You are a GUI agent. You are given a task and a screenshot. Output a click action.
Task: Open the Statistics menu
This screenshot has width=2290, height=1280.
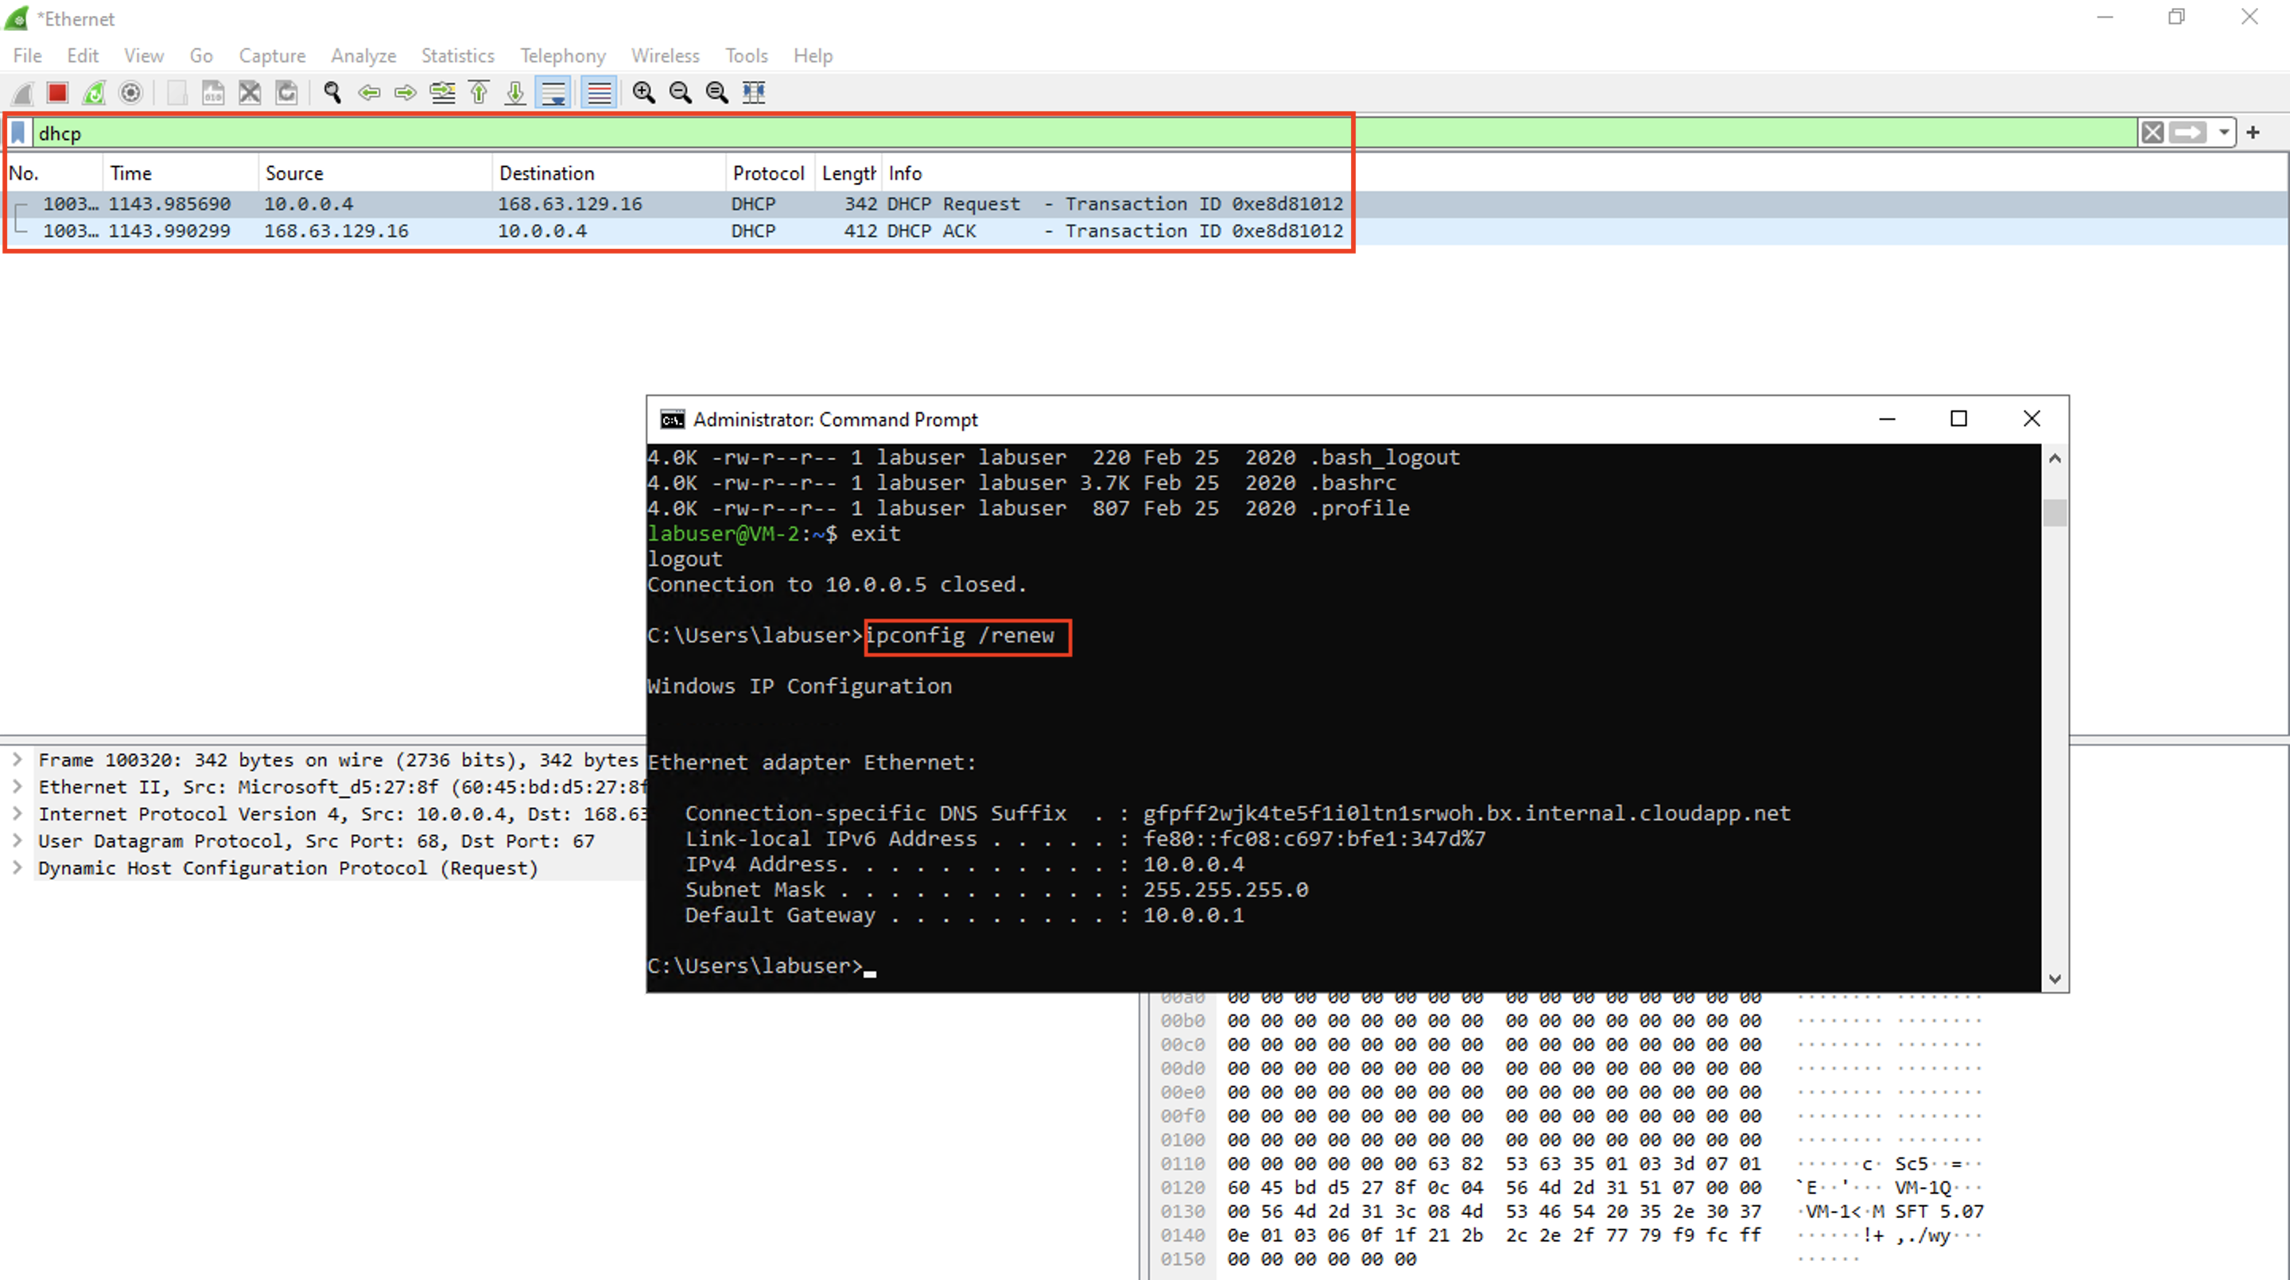pos(457,55)
